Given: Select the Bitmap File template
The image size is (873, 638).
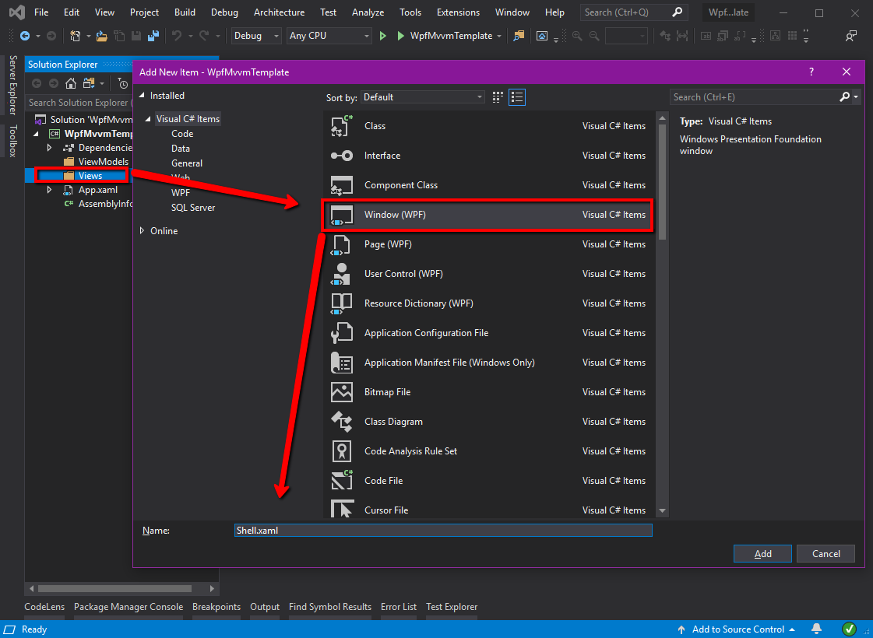Looking at the screenshot, I should pyautogui.click(x=488, y=391).
